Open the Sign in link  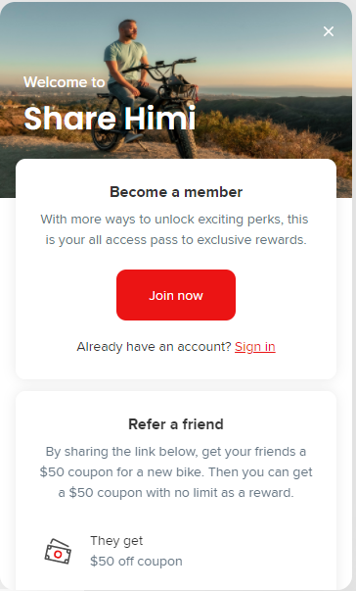255,347
